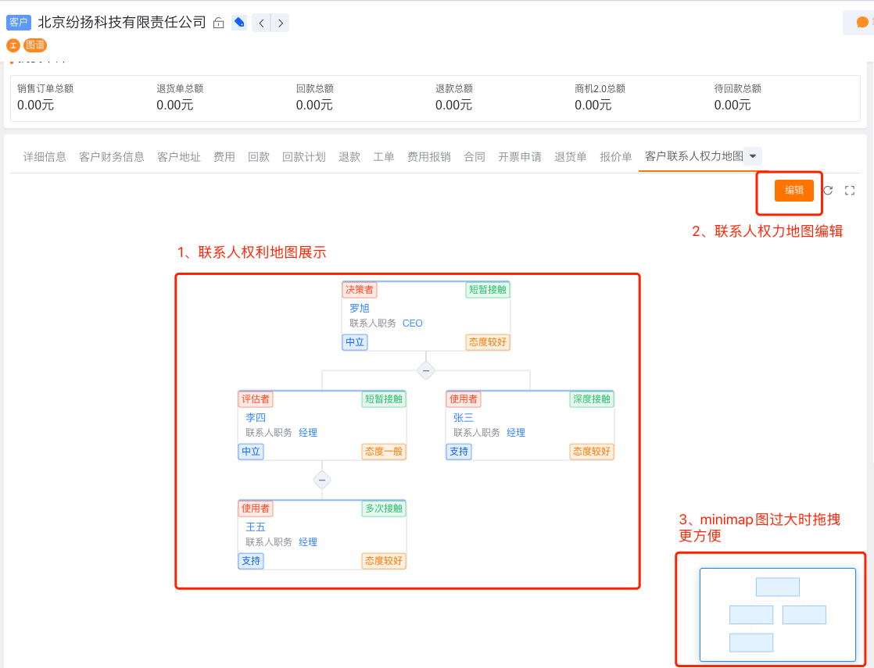Go to previous record with left arrow

pos(261,23)
